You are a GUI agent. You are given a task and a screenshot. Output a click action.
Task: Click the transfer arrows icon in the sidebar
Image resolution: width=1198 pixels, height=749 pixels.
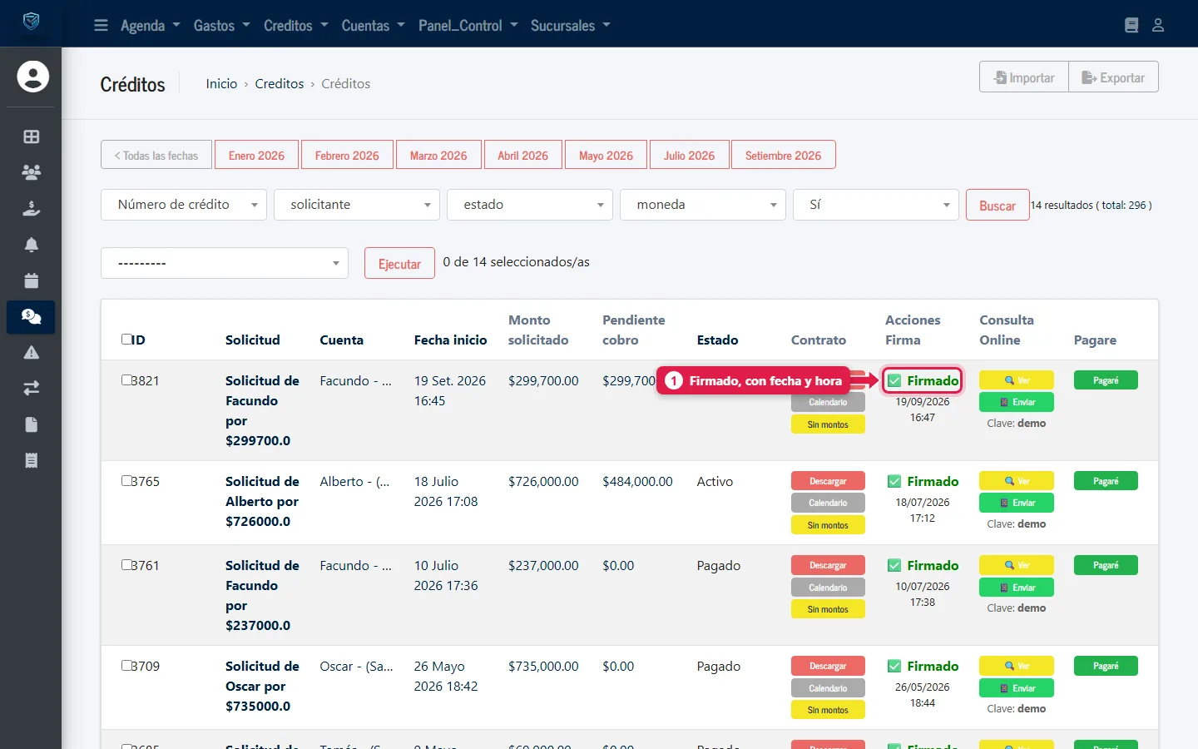click(32, 389)
